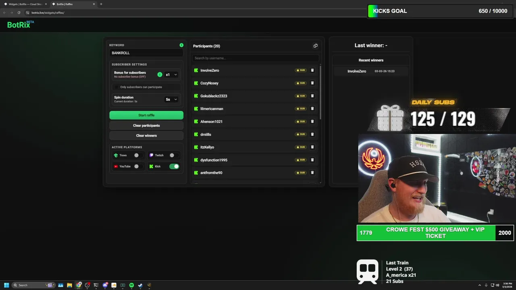Select participant Ahenson1021
516x290 pixels.
click(211, 121)
